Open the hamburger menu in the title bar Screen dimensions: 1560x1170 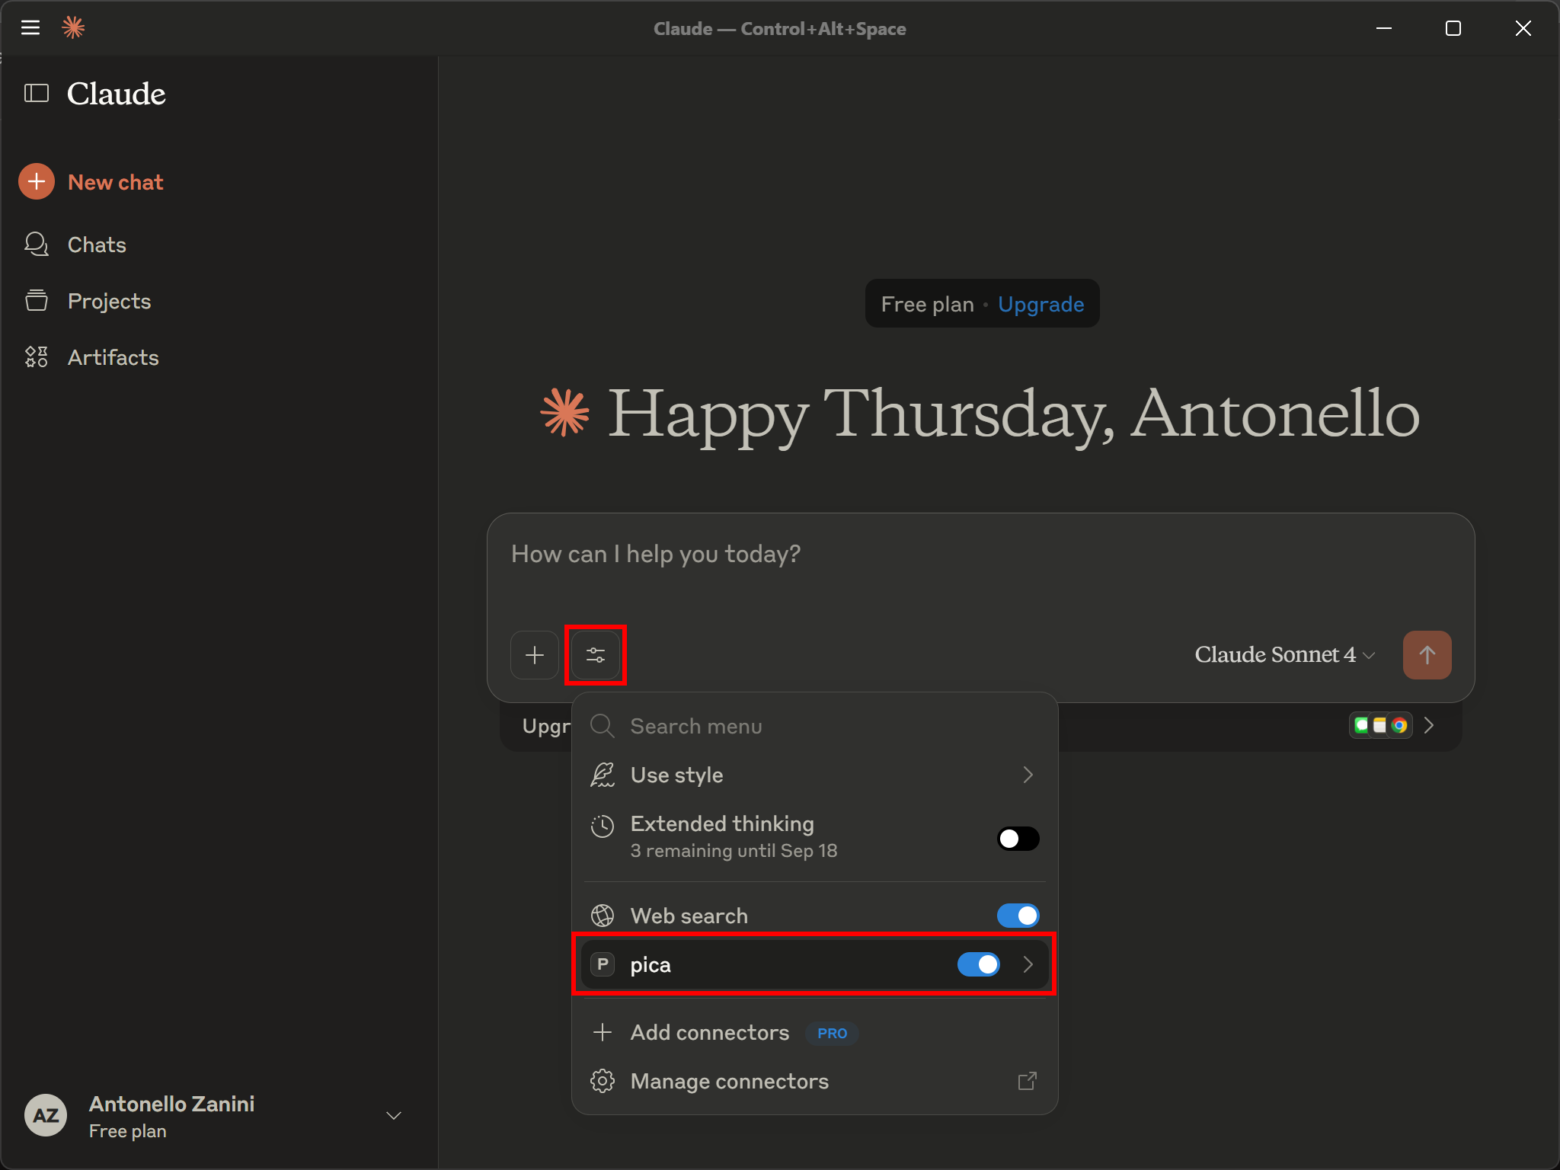tap(31, 27)
